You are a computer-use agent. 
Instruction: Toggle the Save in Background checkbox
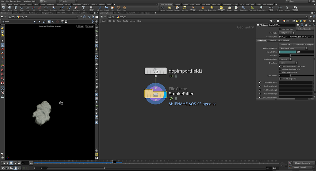pyautogui.click(x=280, y=79)
